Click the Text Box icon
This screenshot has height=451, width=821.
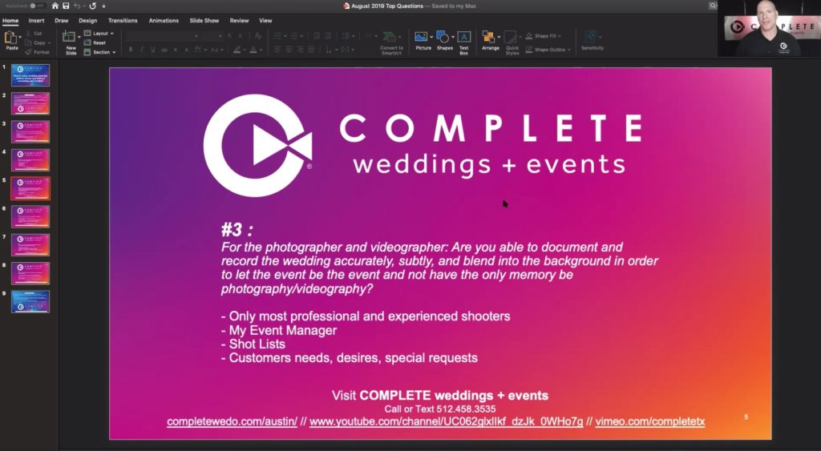coord(464,37)
